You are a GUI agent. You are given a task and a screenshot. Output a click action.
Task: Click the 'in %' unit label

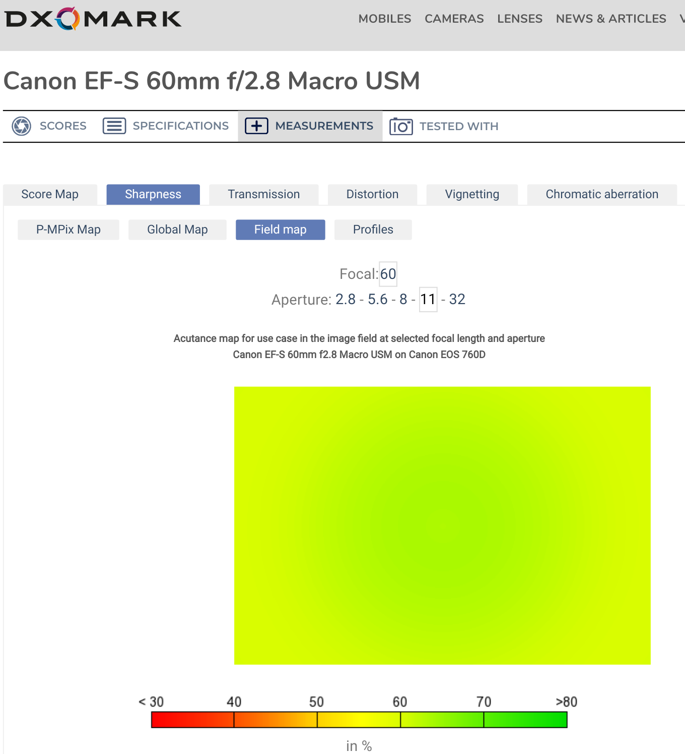[359, 746]
